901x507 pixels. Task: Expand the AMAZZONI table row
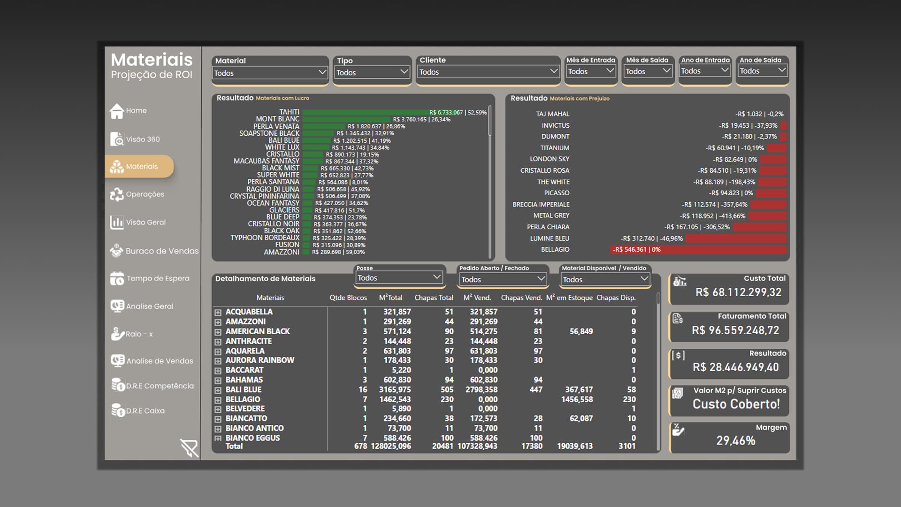[218, 323]
